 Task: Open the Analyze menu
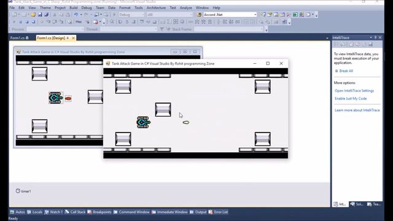pos(185,8)
